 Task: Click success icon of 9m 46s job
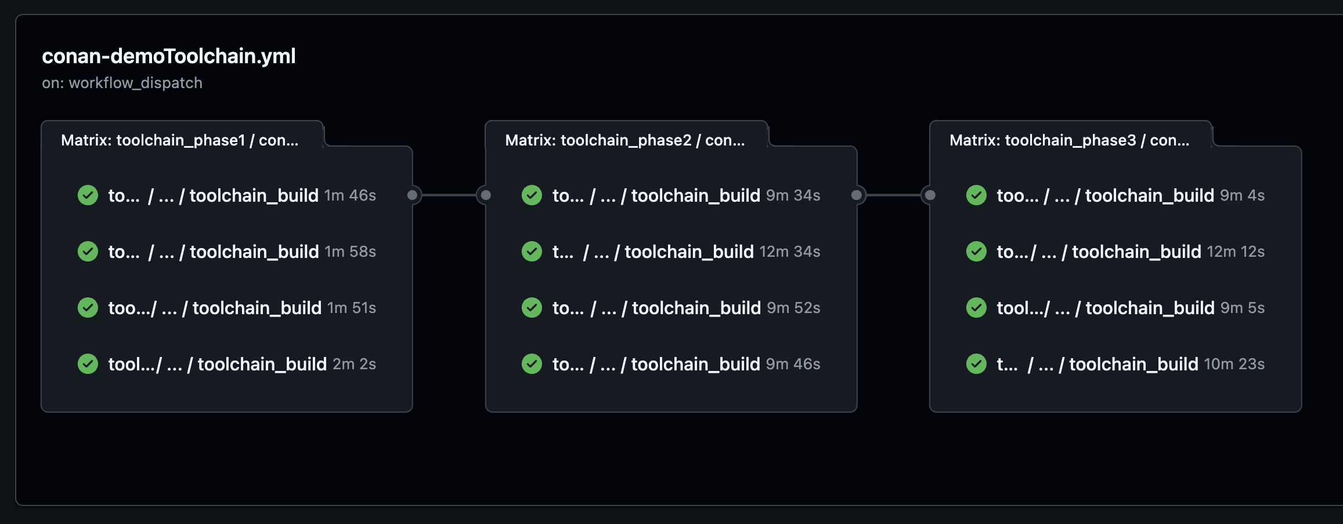(x=532, y=364)
